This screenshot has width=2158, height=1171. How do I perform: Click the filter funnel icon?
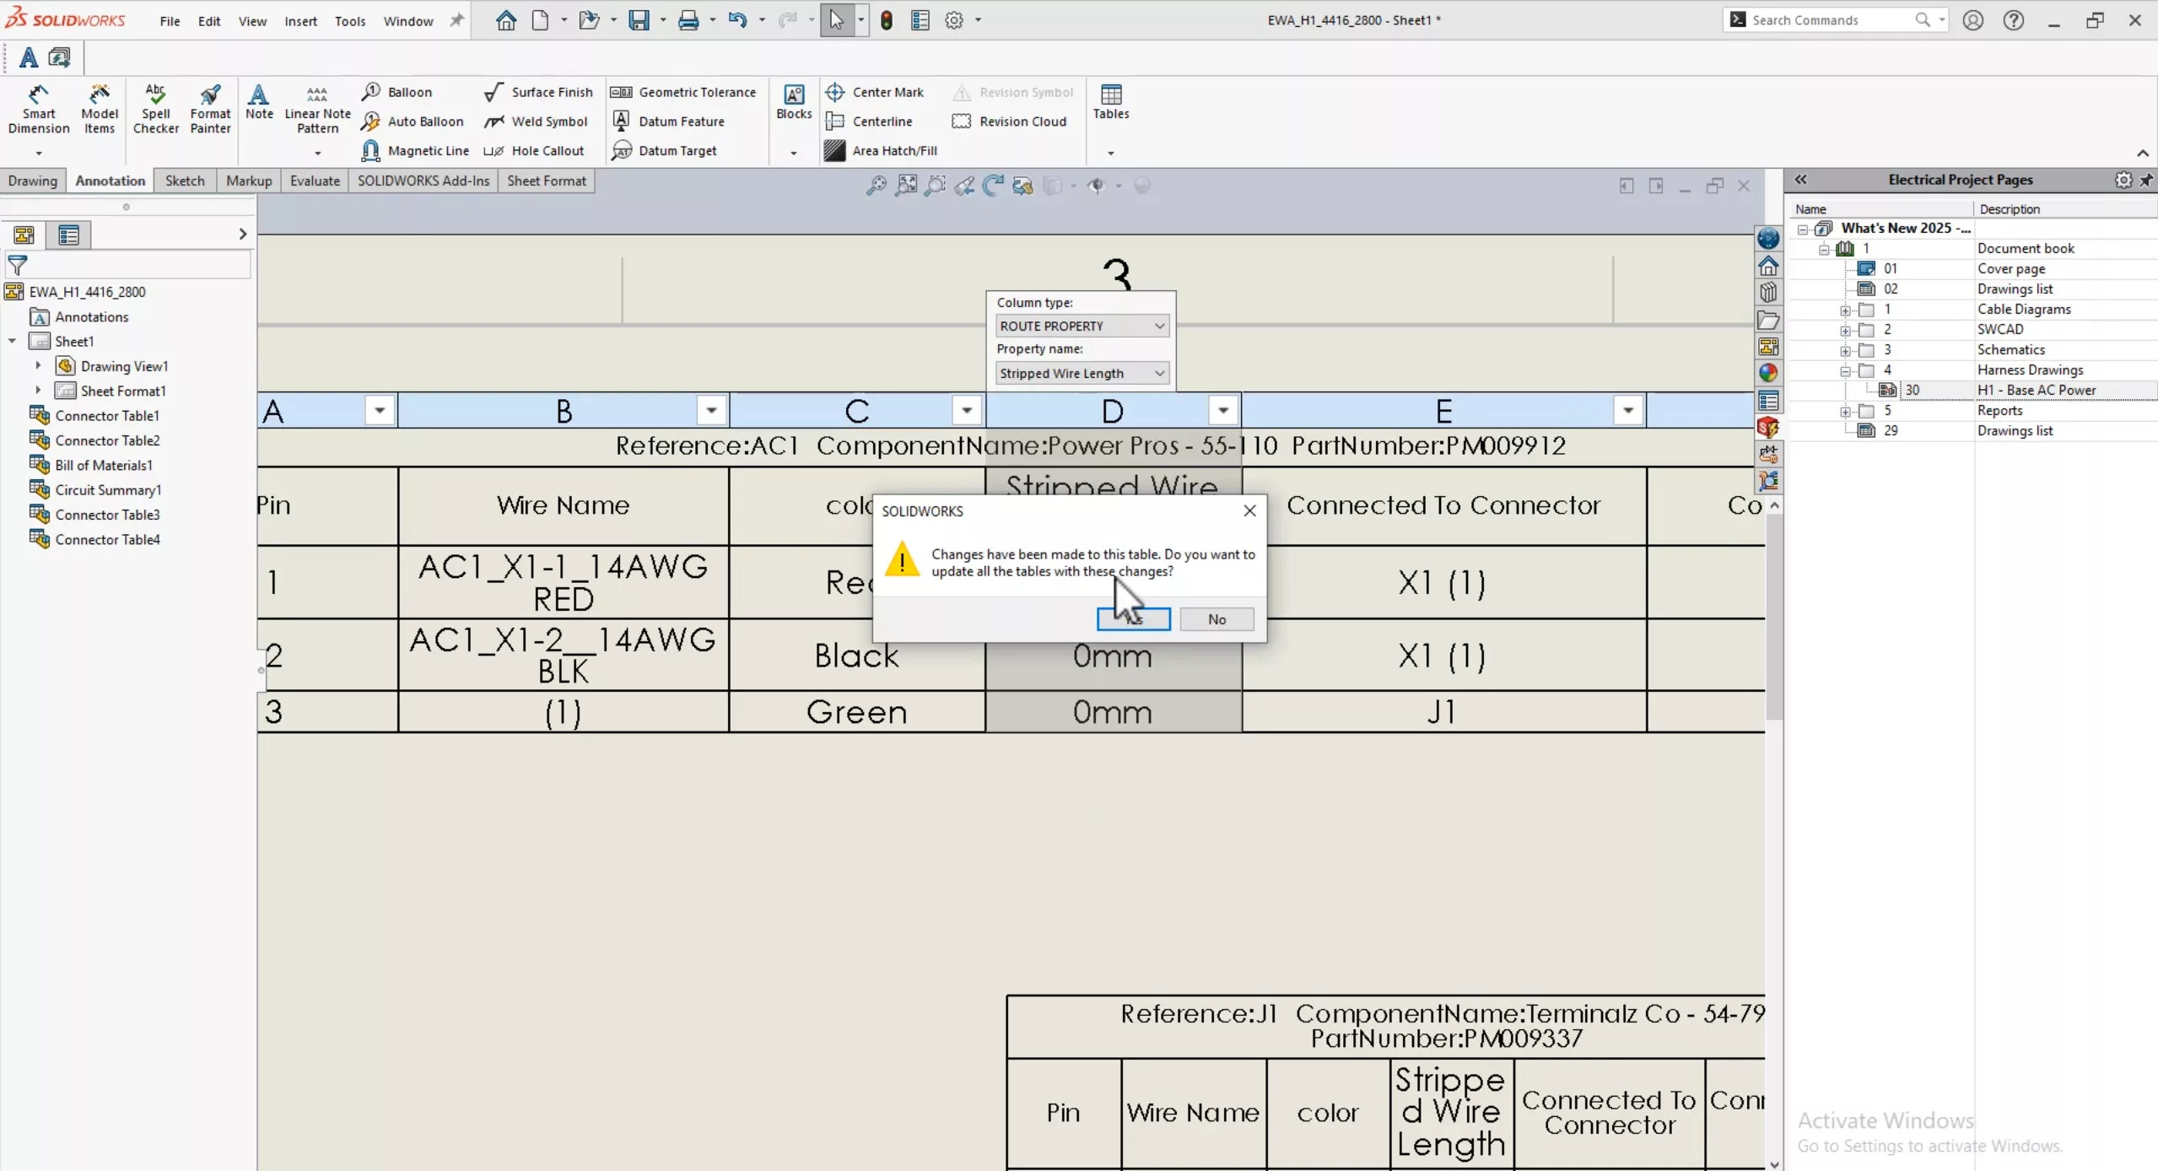coord(17,266)
